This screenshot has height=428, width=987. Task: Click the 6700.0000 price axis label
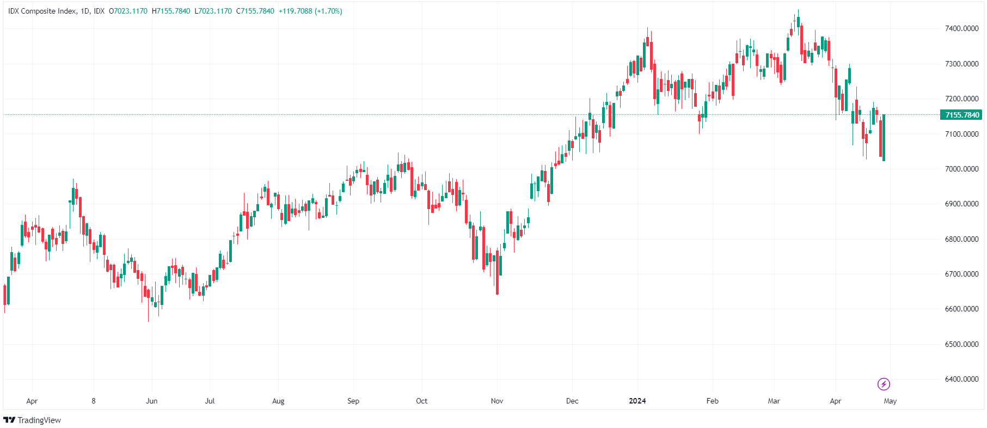click(962, 274)
